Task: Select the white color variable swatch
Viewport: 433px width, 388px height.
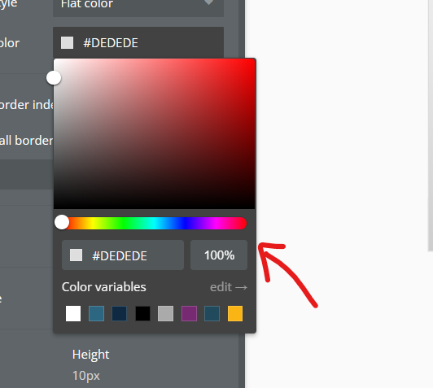Action: pyautogui.click(x=73, y=313)
